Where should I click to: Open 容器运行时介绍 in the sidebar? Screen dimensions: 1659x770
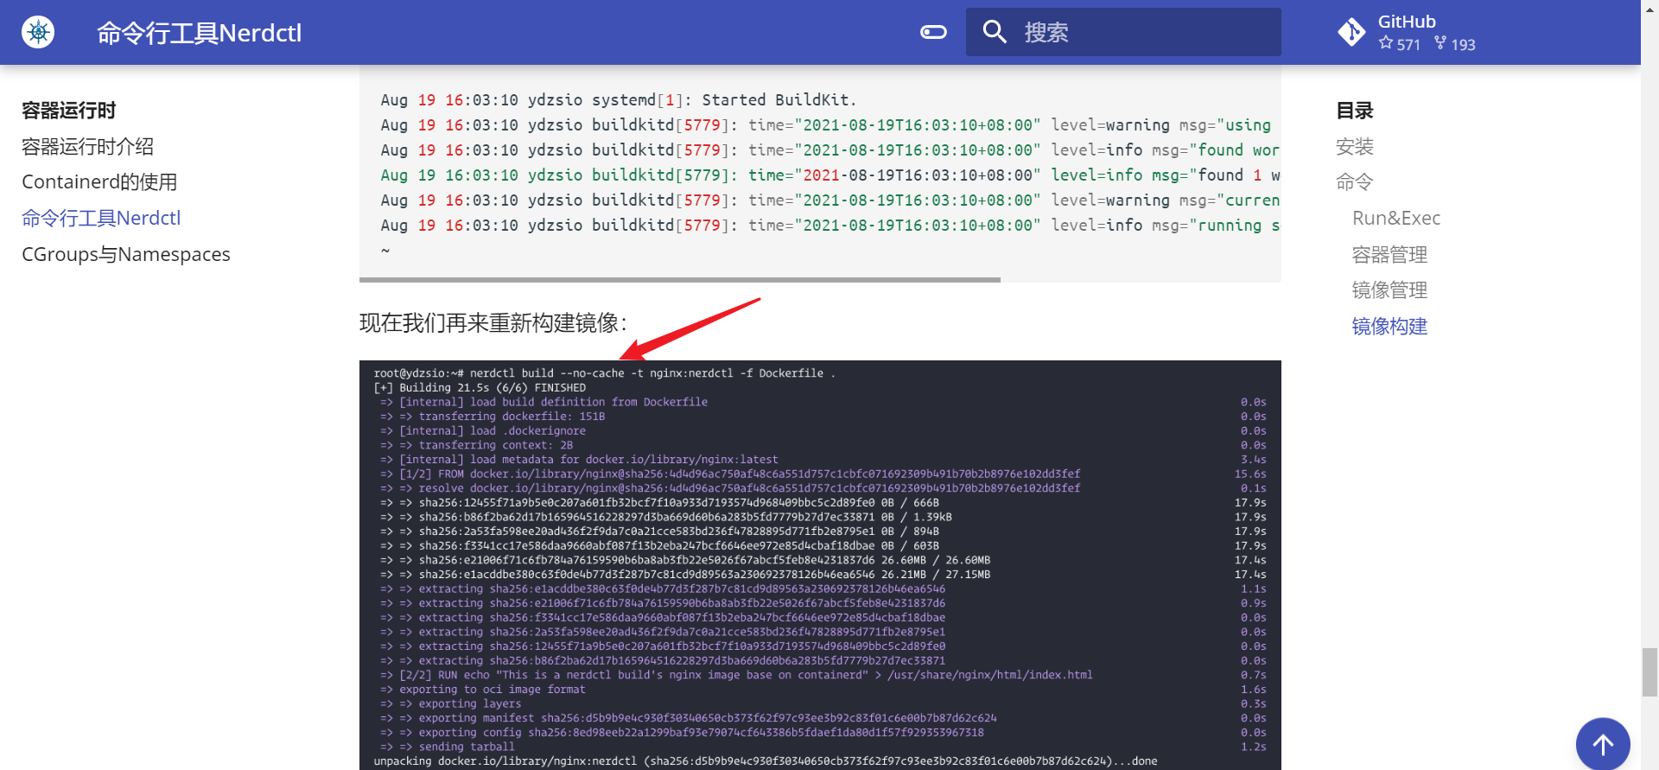[x=88, y=146]
